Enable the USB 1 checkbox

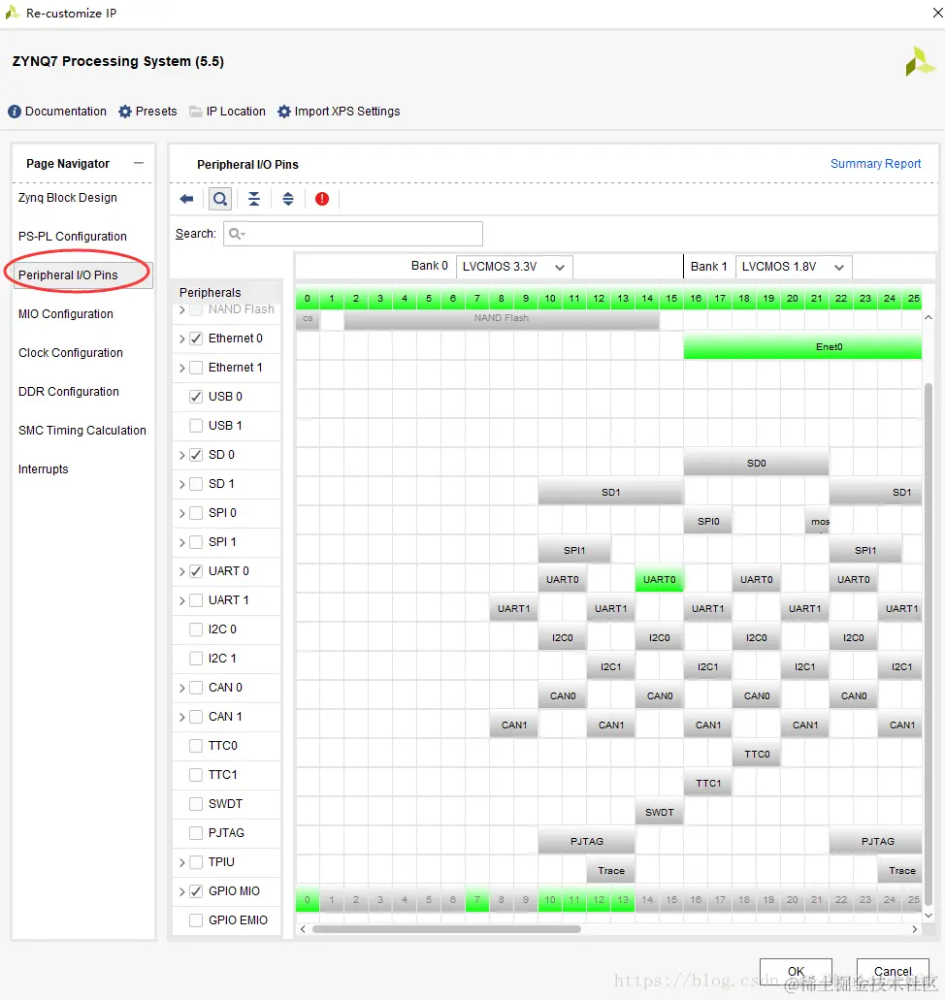click(196, 426)
